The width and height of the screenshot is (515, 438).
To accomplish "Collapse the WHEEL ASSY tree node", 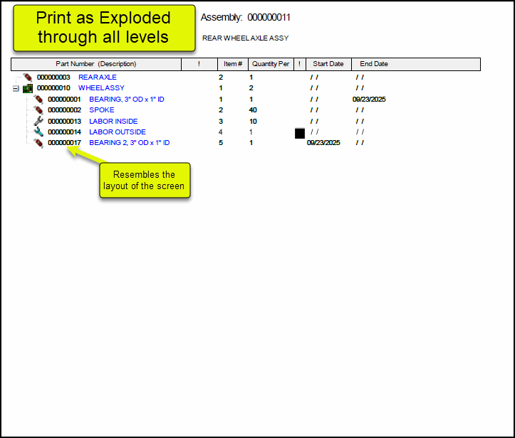I will (x=16, y=88).
